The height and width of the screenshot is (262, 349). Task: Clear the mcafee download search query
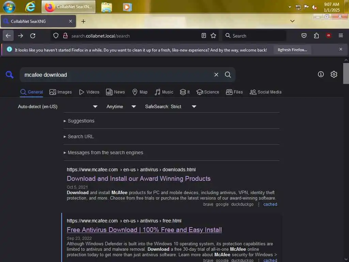[216, 75]
